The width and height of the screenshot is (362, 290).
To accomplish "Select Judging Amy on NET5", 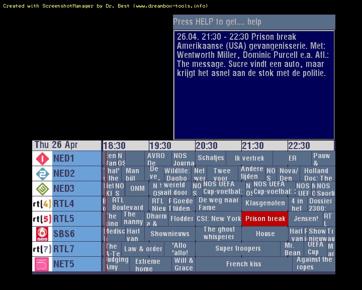I will 116,264.
